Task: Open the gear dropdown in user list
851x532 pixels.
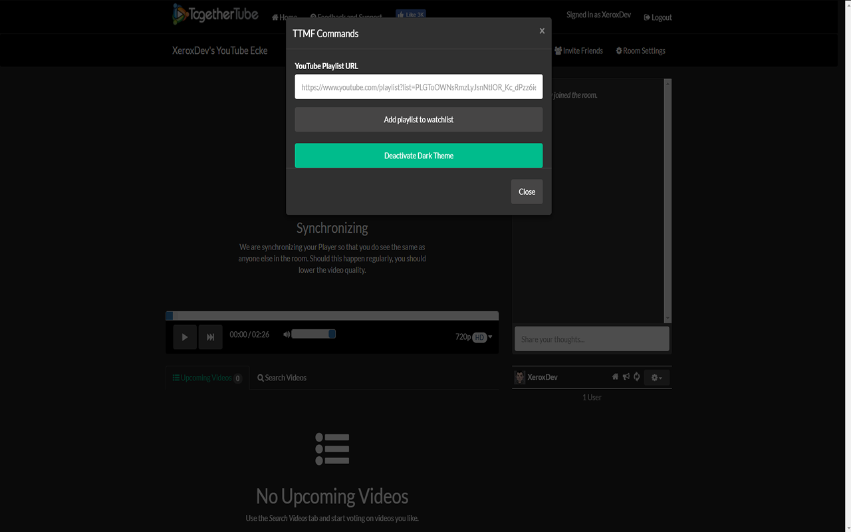Action: [x=656, y=378]
